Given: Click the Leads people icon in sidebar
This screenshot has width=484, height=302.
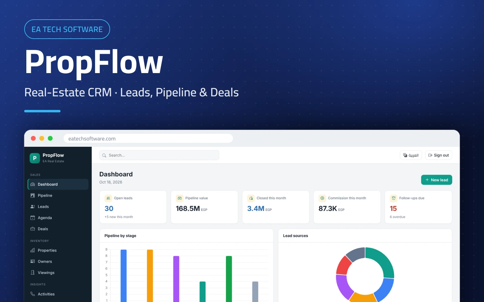Looking at the screenshot, I should pos(33,207).
